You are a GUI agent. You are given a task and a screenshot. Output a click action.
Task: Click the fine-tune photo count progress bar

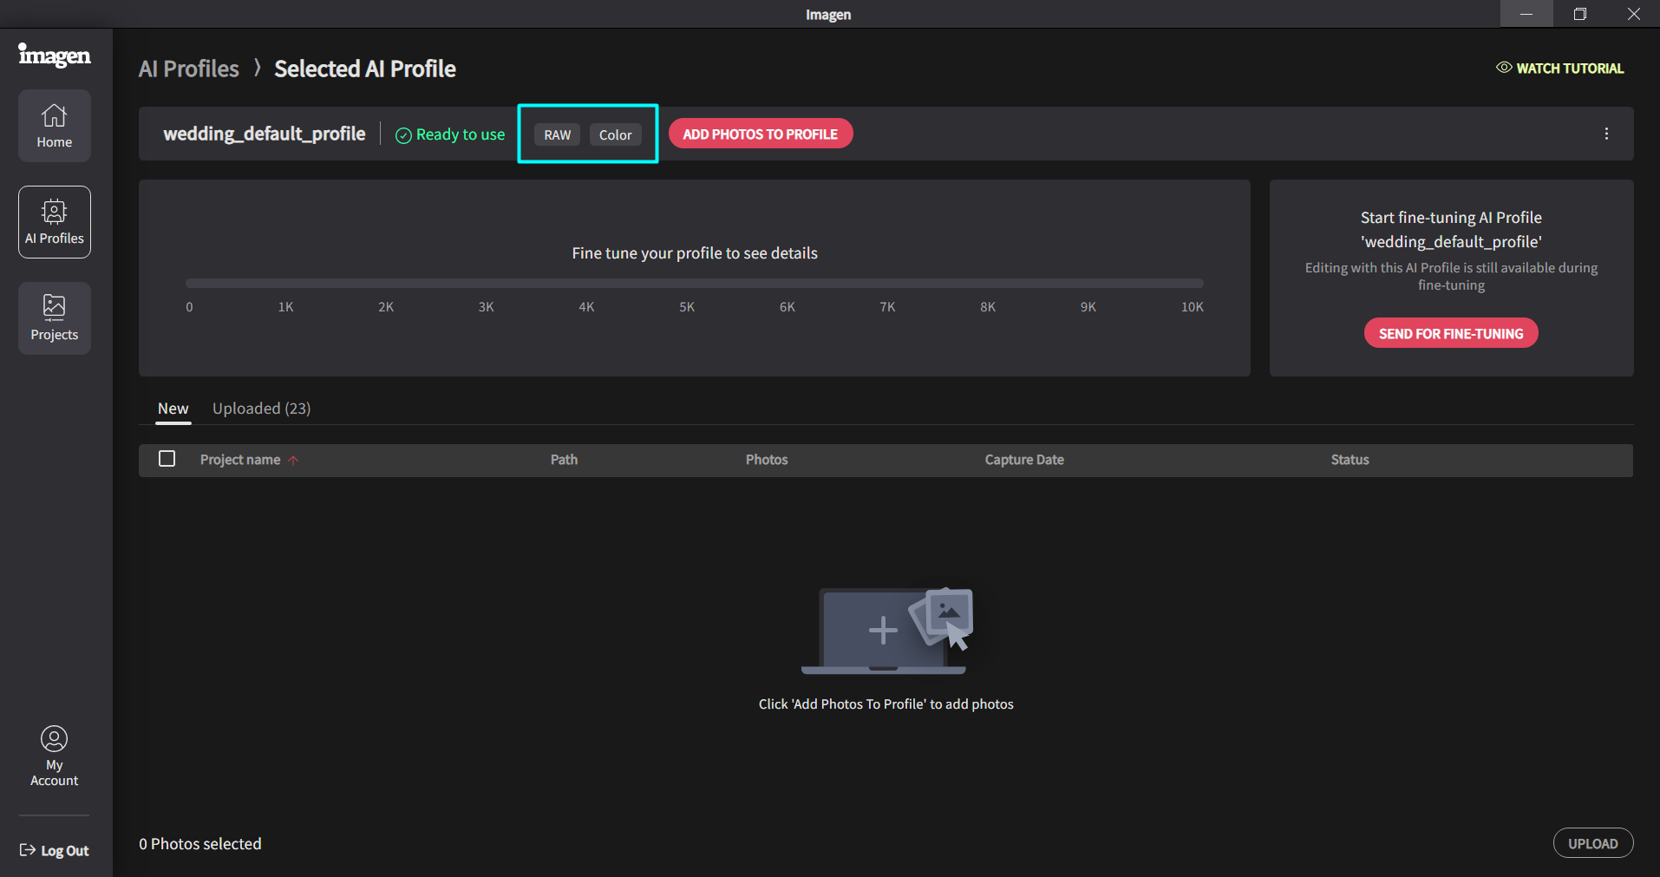coord(694,284)
